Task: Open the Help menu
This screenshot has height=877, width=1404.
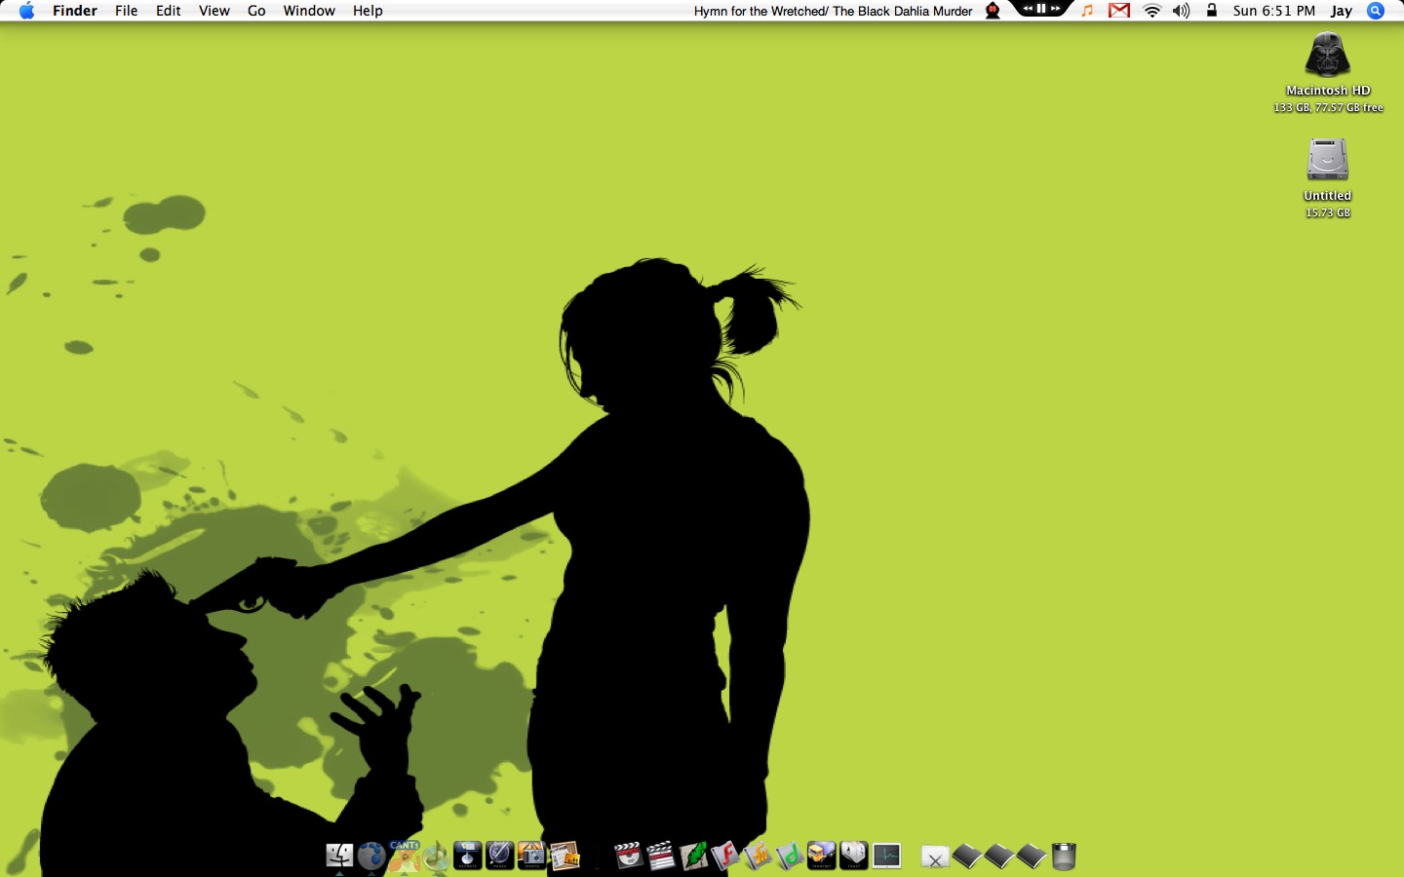Action: pyautogui.click(x=368, y=11)
